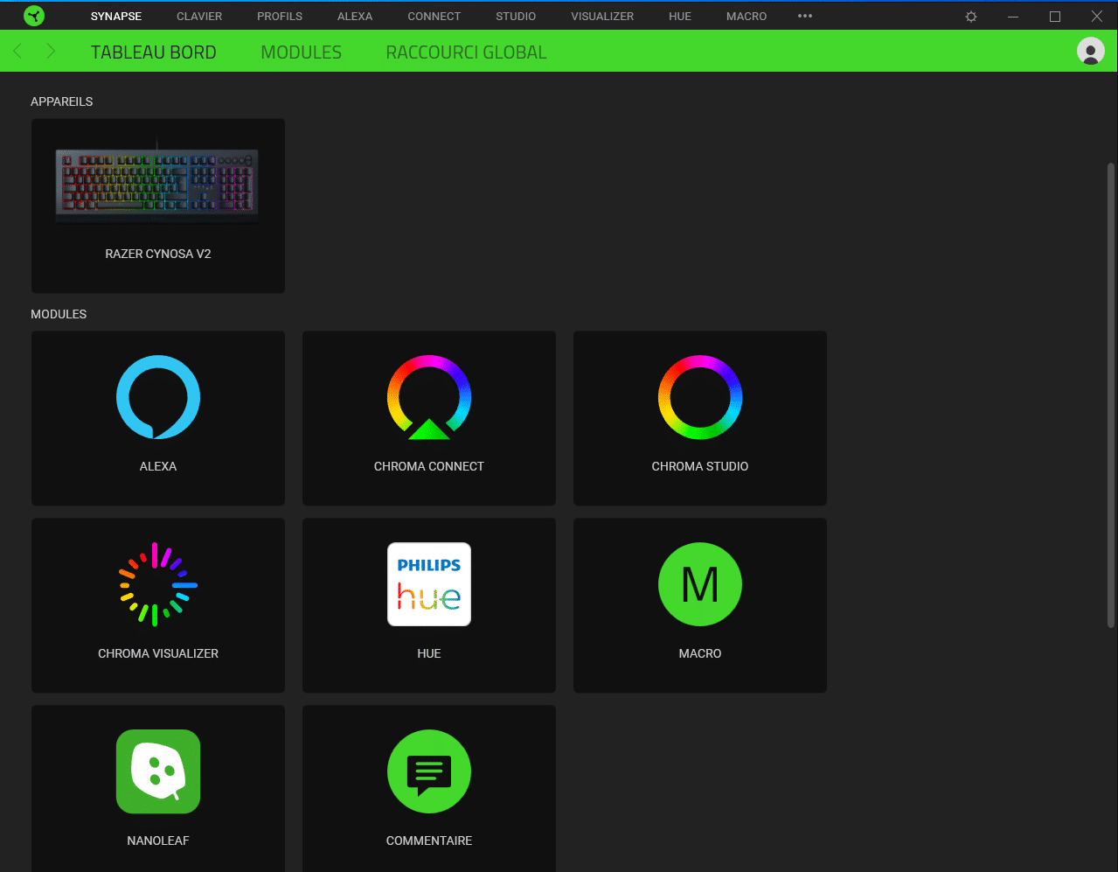Go forward with right arrow

[51, 52]
